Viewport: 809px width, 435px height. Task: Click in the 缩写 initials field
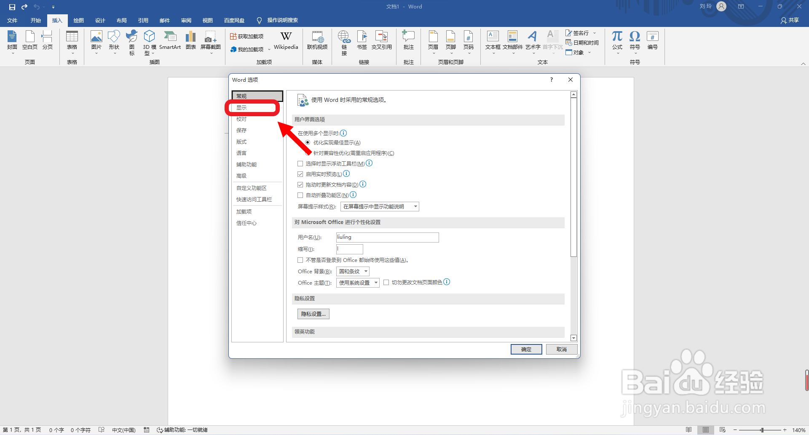click(350, 249)
